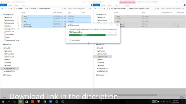186x104 pixels.
Task: Open Chrome from taskbar
Action: pos(45,101)
